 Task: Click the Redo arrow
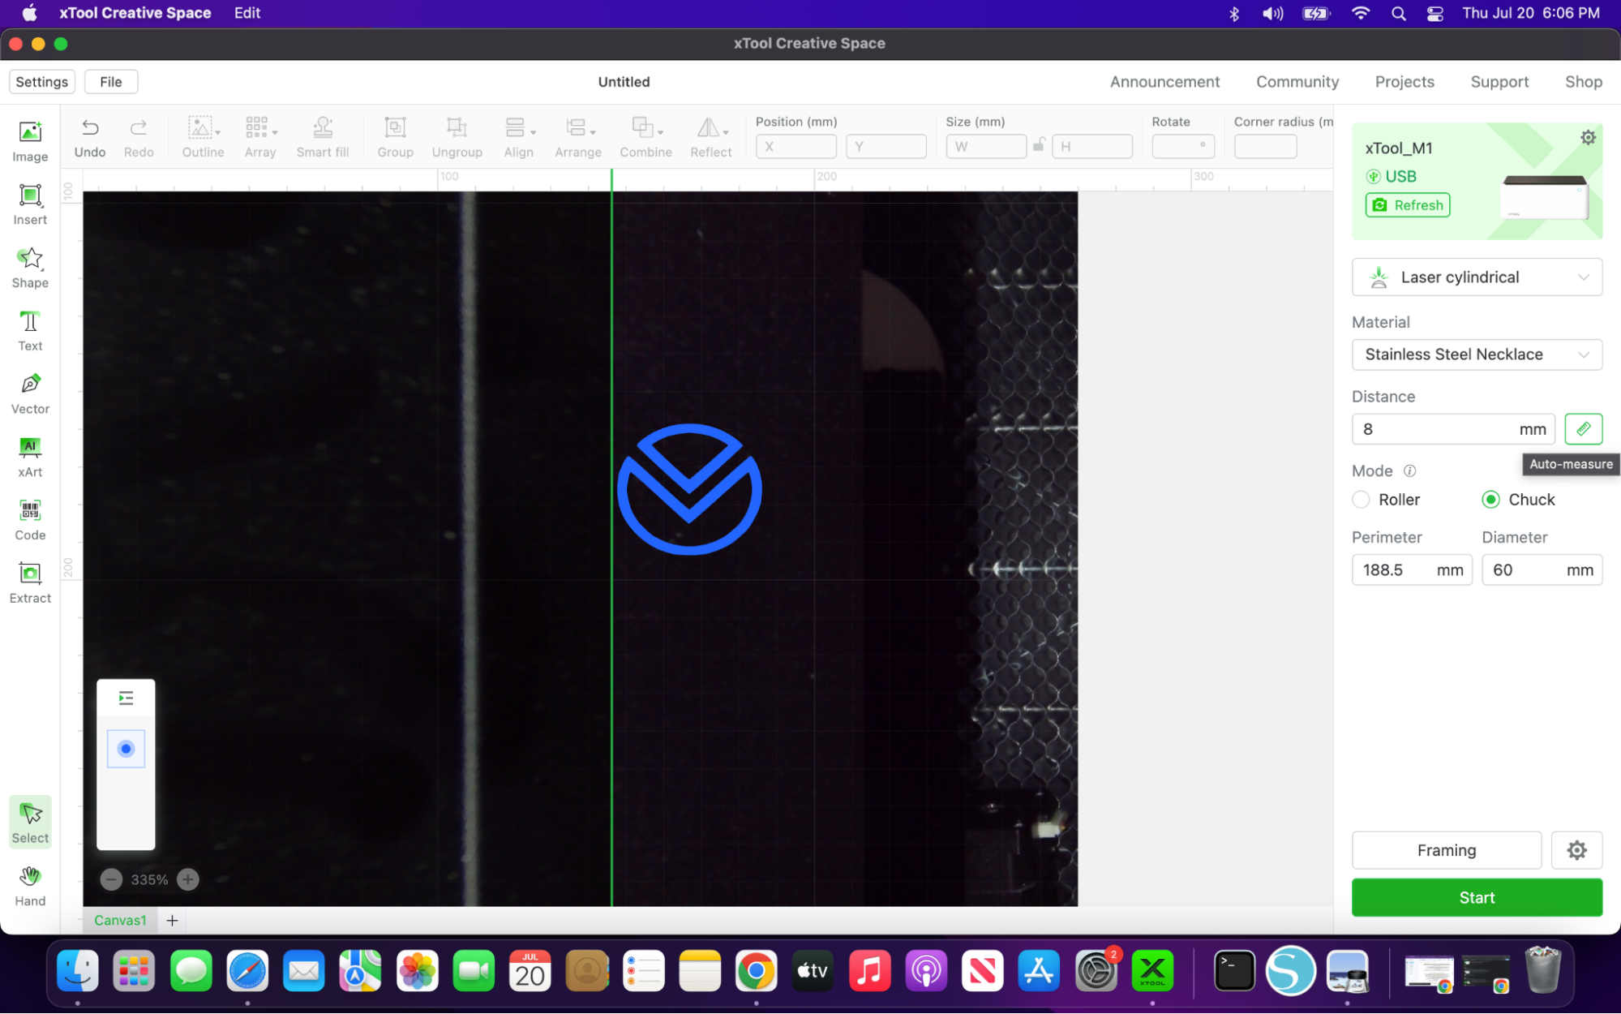139,137
